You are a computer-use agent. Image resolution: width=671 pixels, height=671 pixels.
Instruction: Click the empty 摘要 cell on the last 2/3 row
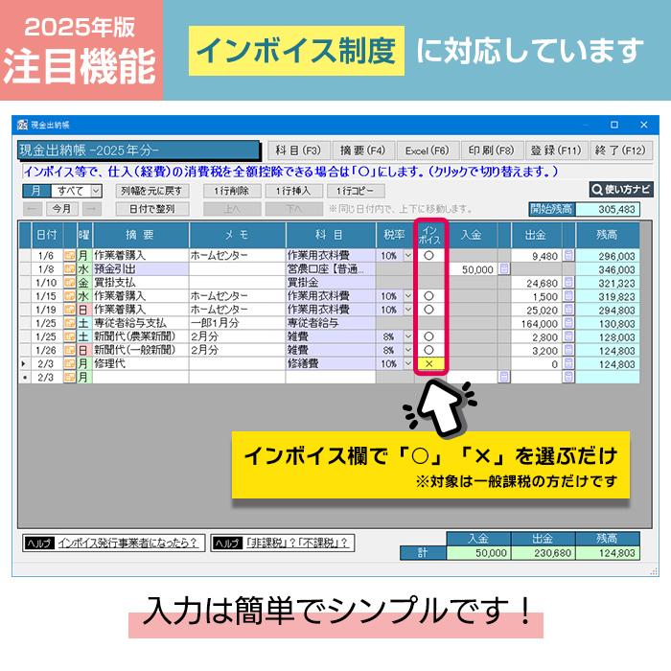pyautogui.click(x=141, y=377)
